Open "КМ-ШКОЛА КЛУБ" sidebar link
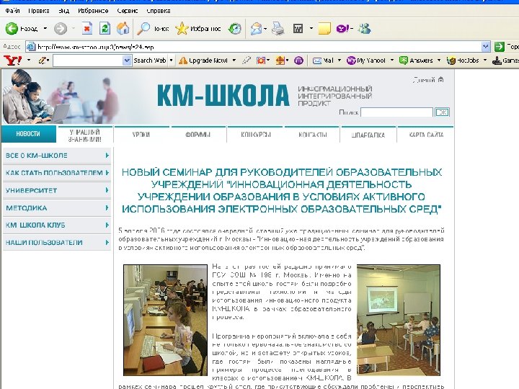Viewport: 519px width, 389px height. coord(57,225)
